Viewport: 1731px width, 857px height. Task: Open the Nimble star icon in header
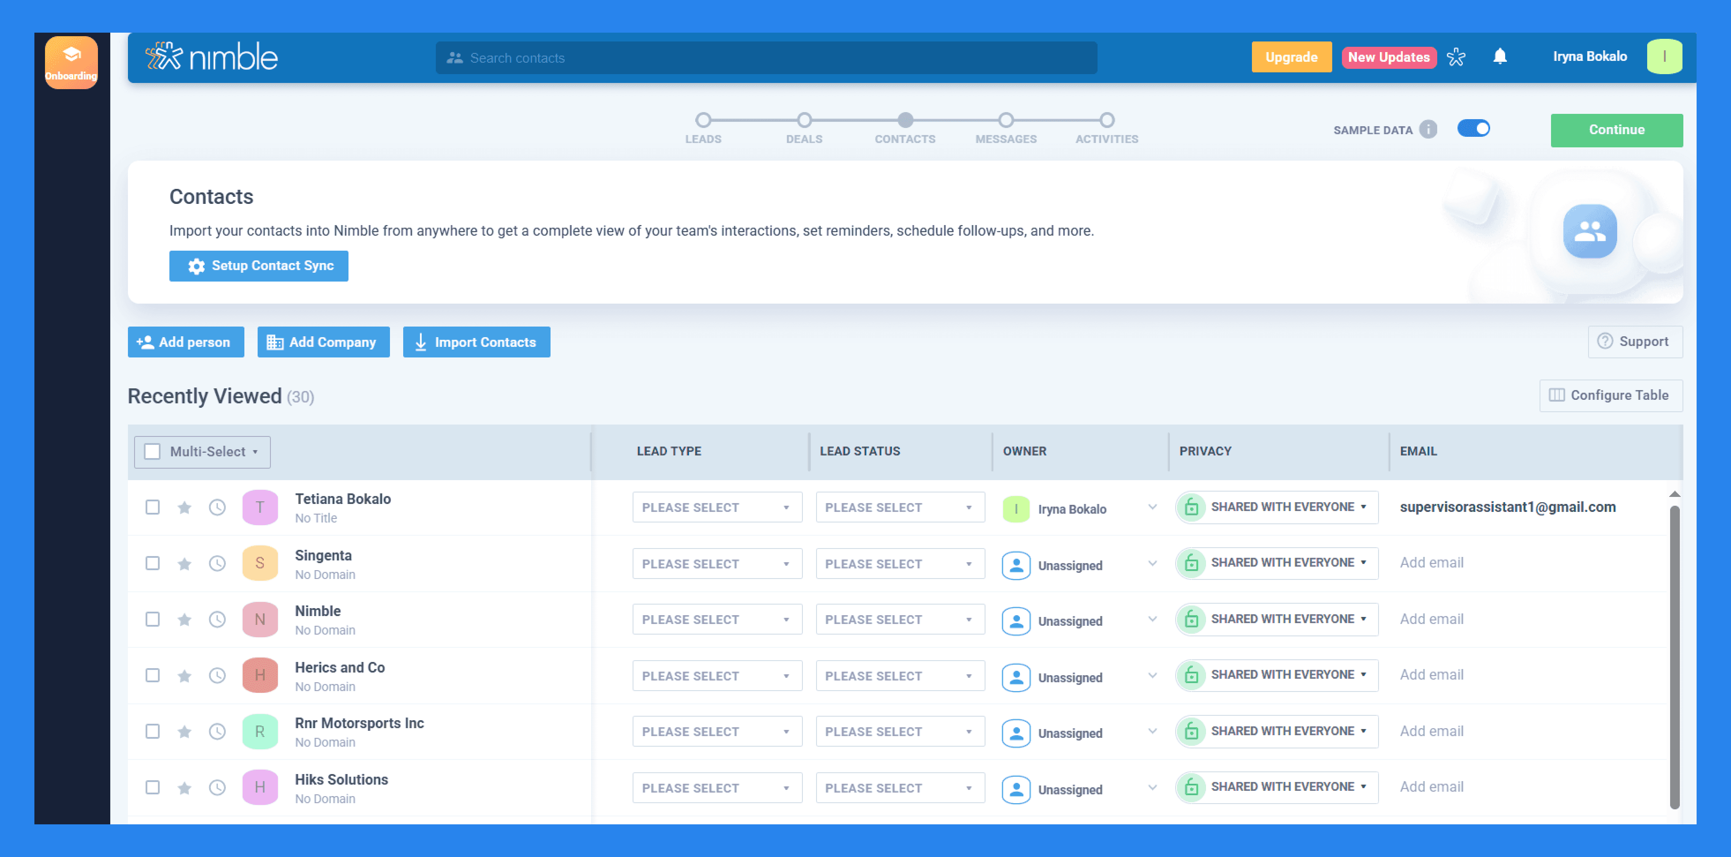[1455, 57]
